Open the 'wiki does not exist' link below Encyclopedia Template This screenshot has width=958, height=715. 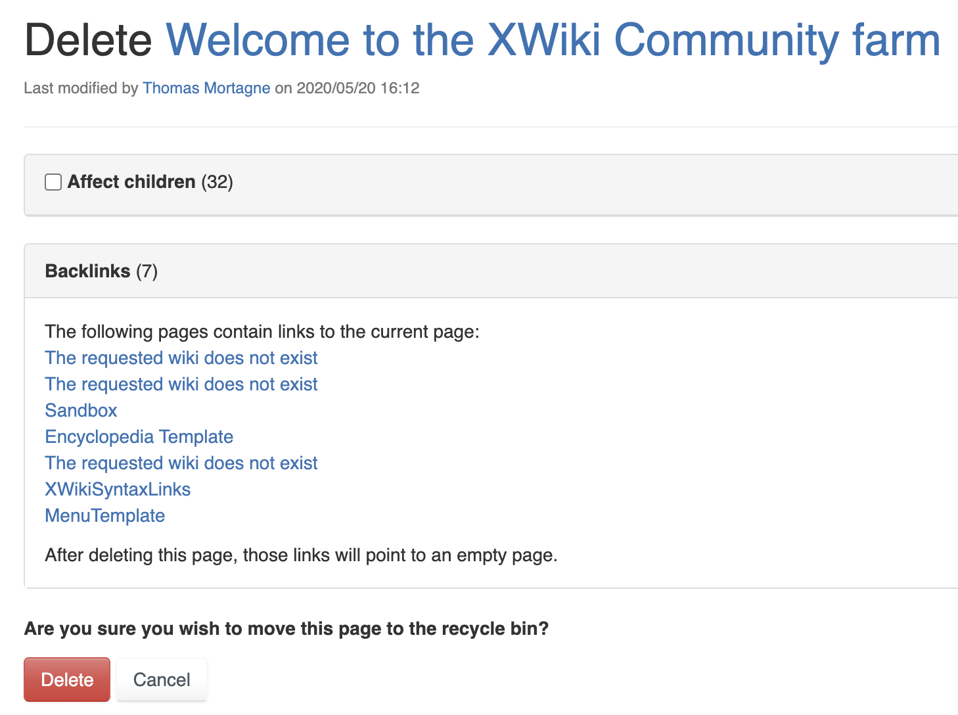181,463
